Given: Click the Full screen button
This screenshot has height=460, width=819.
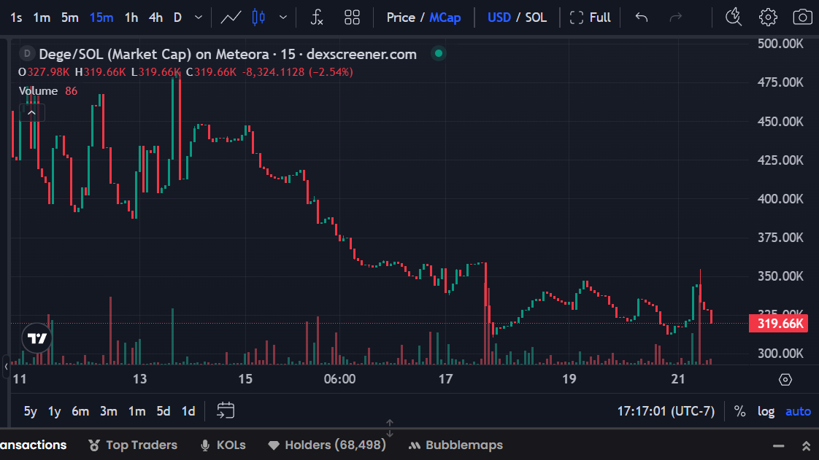Looking at the screenshot, I should coord(590,17).
